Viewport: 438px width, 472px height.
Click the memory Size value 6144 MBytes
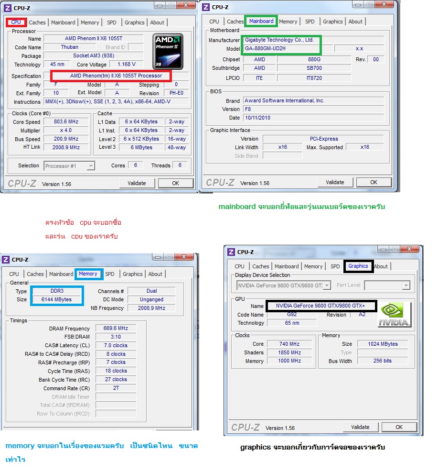(x=57, y=300)
